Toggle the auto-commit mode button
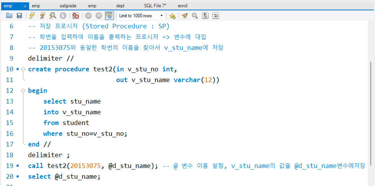 [x=109, y=16]
